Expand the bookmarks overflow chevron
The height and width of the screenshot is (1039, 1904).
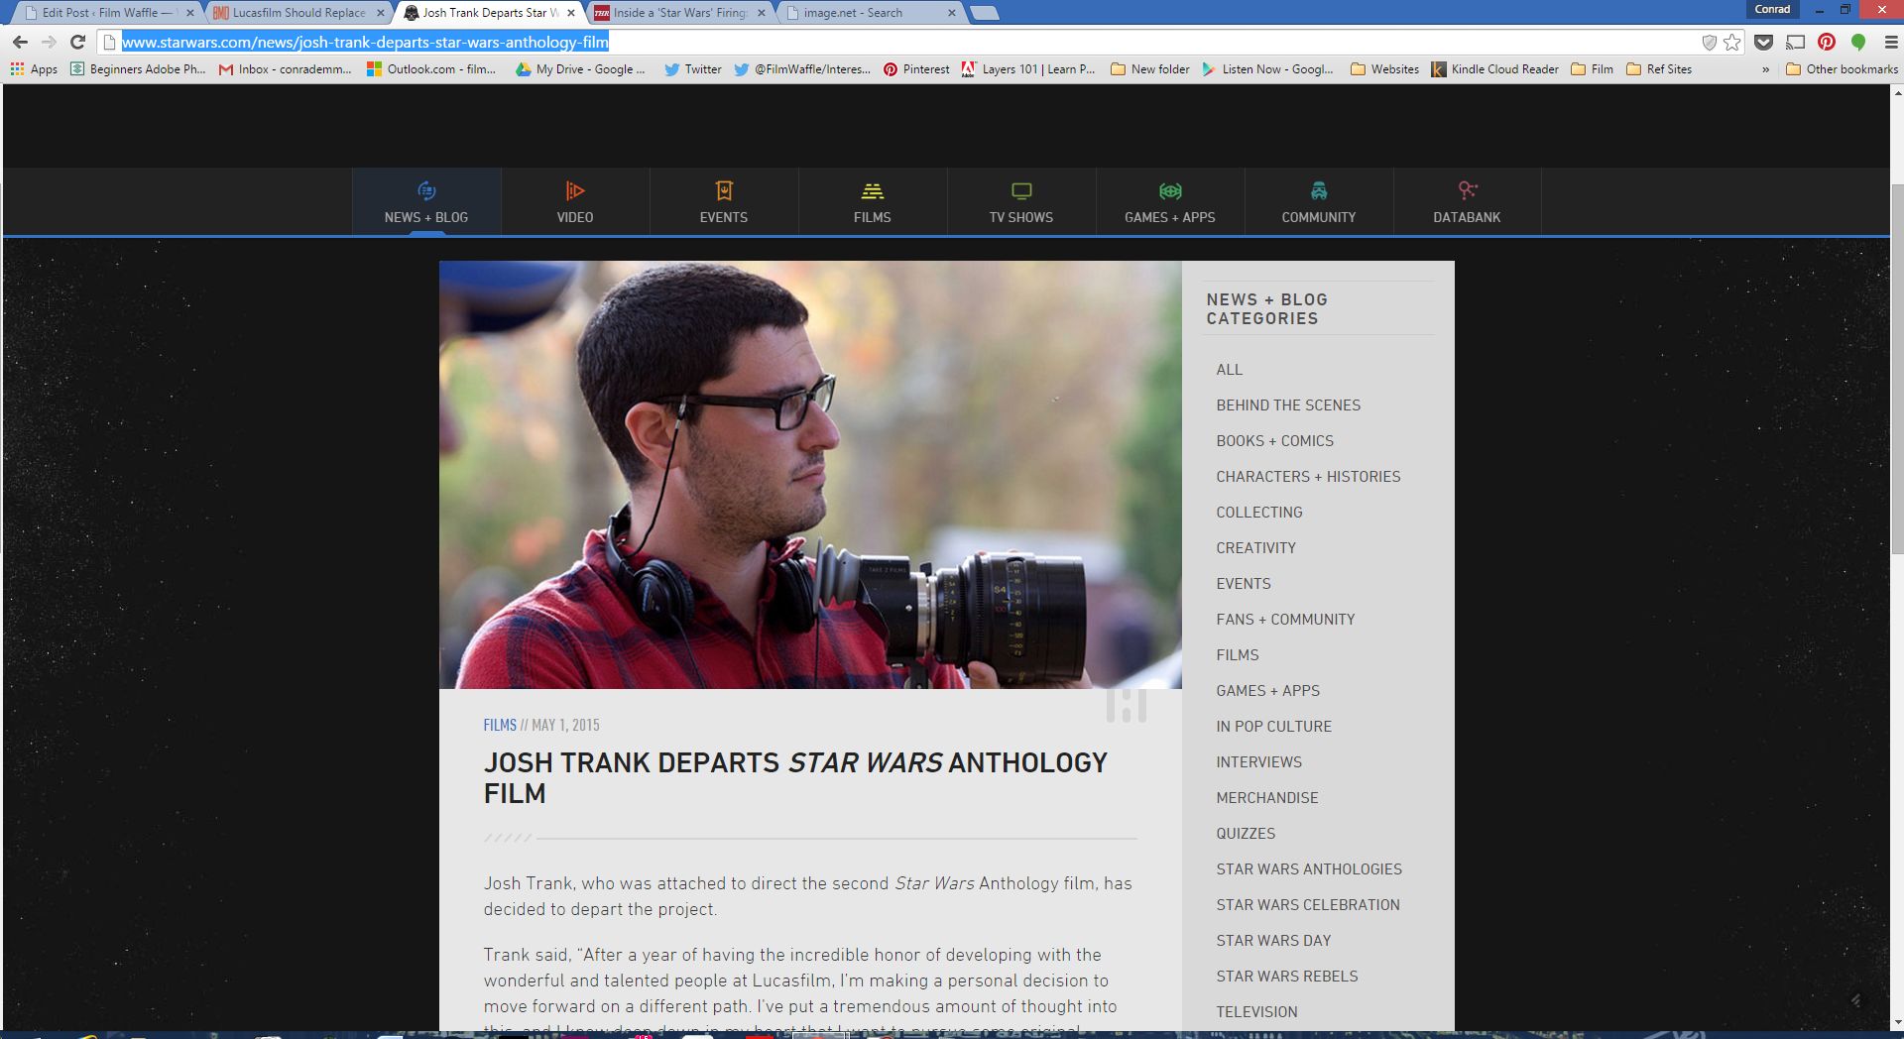1765,69
